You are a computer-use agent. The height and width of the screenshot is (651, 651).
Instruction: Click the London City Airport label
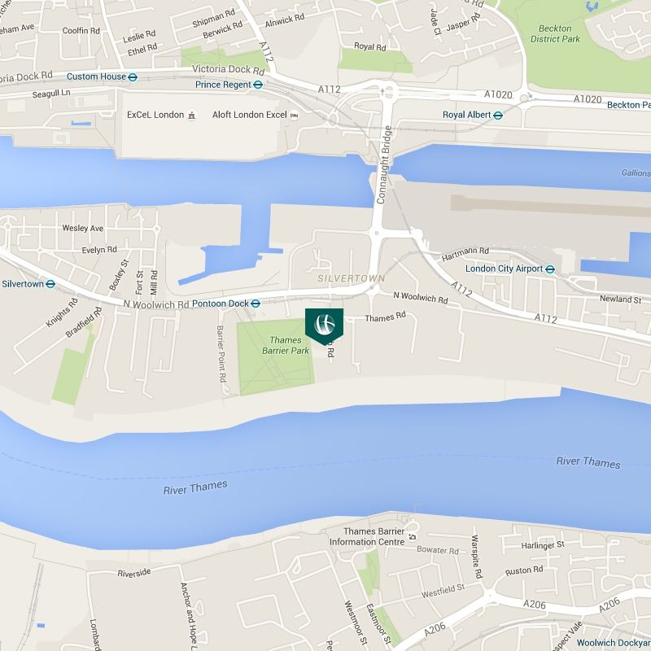pos(504,269)
